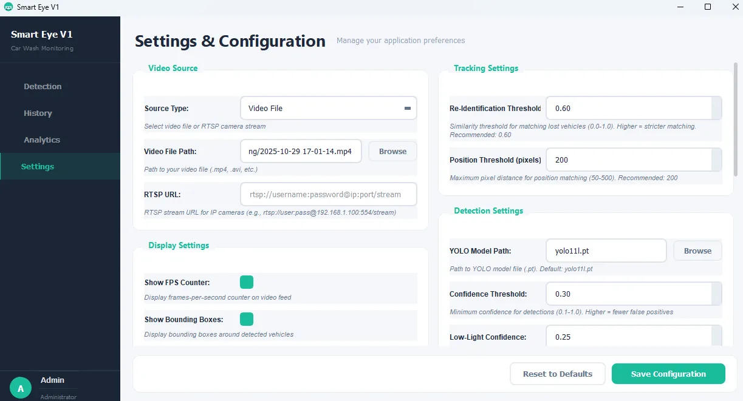Click 'Manage your application preferences' text
This screenshot has width=743, height=401.
click(401, 41)
